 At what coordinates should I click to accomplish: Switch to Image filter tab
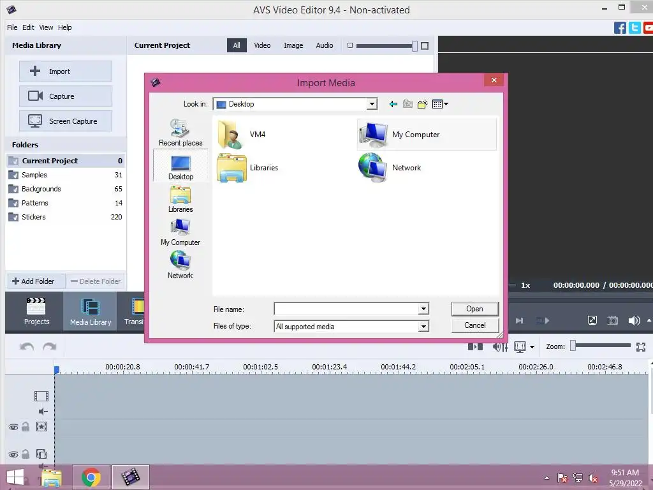[x=293, y=45]
